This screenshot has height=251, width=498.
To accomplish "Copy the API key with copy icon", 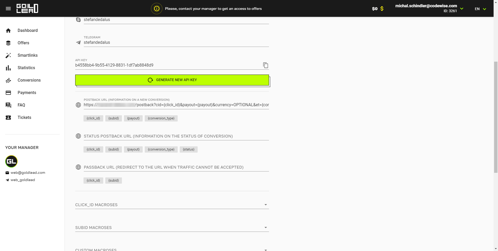I will (265, 65).
